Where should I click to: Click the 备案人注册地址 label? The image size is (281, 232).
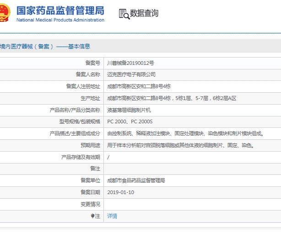[83, 86]
